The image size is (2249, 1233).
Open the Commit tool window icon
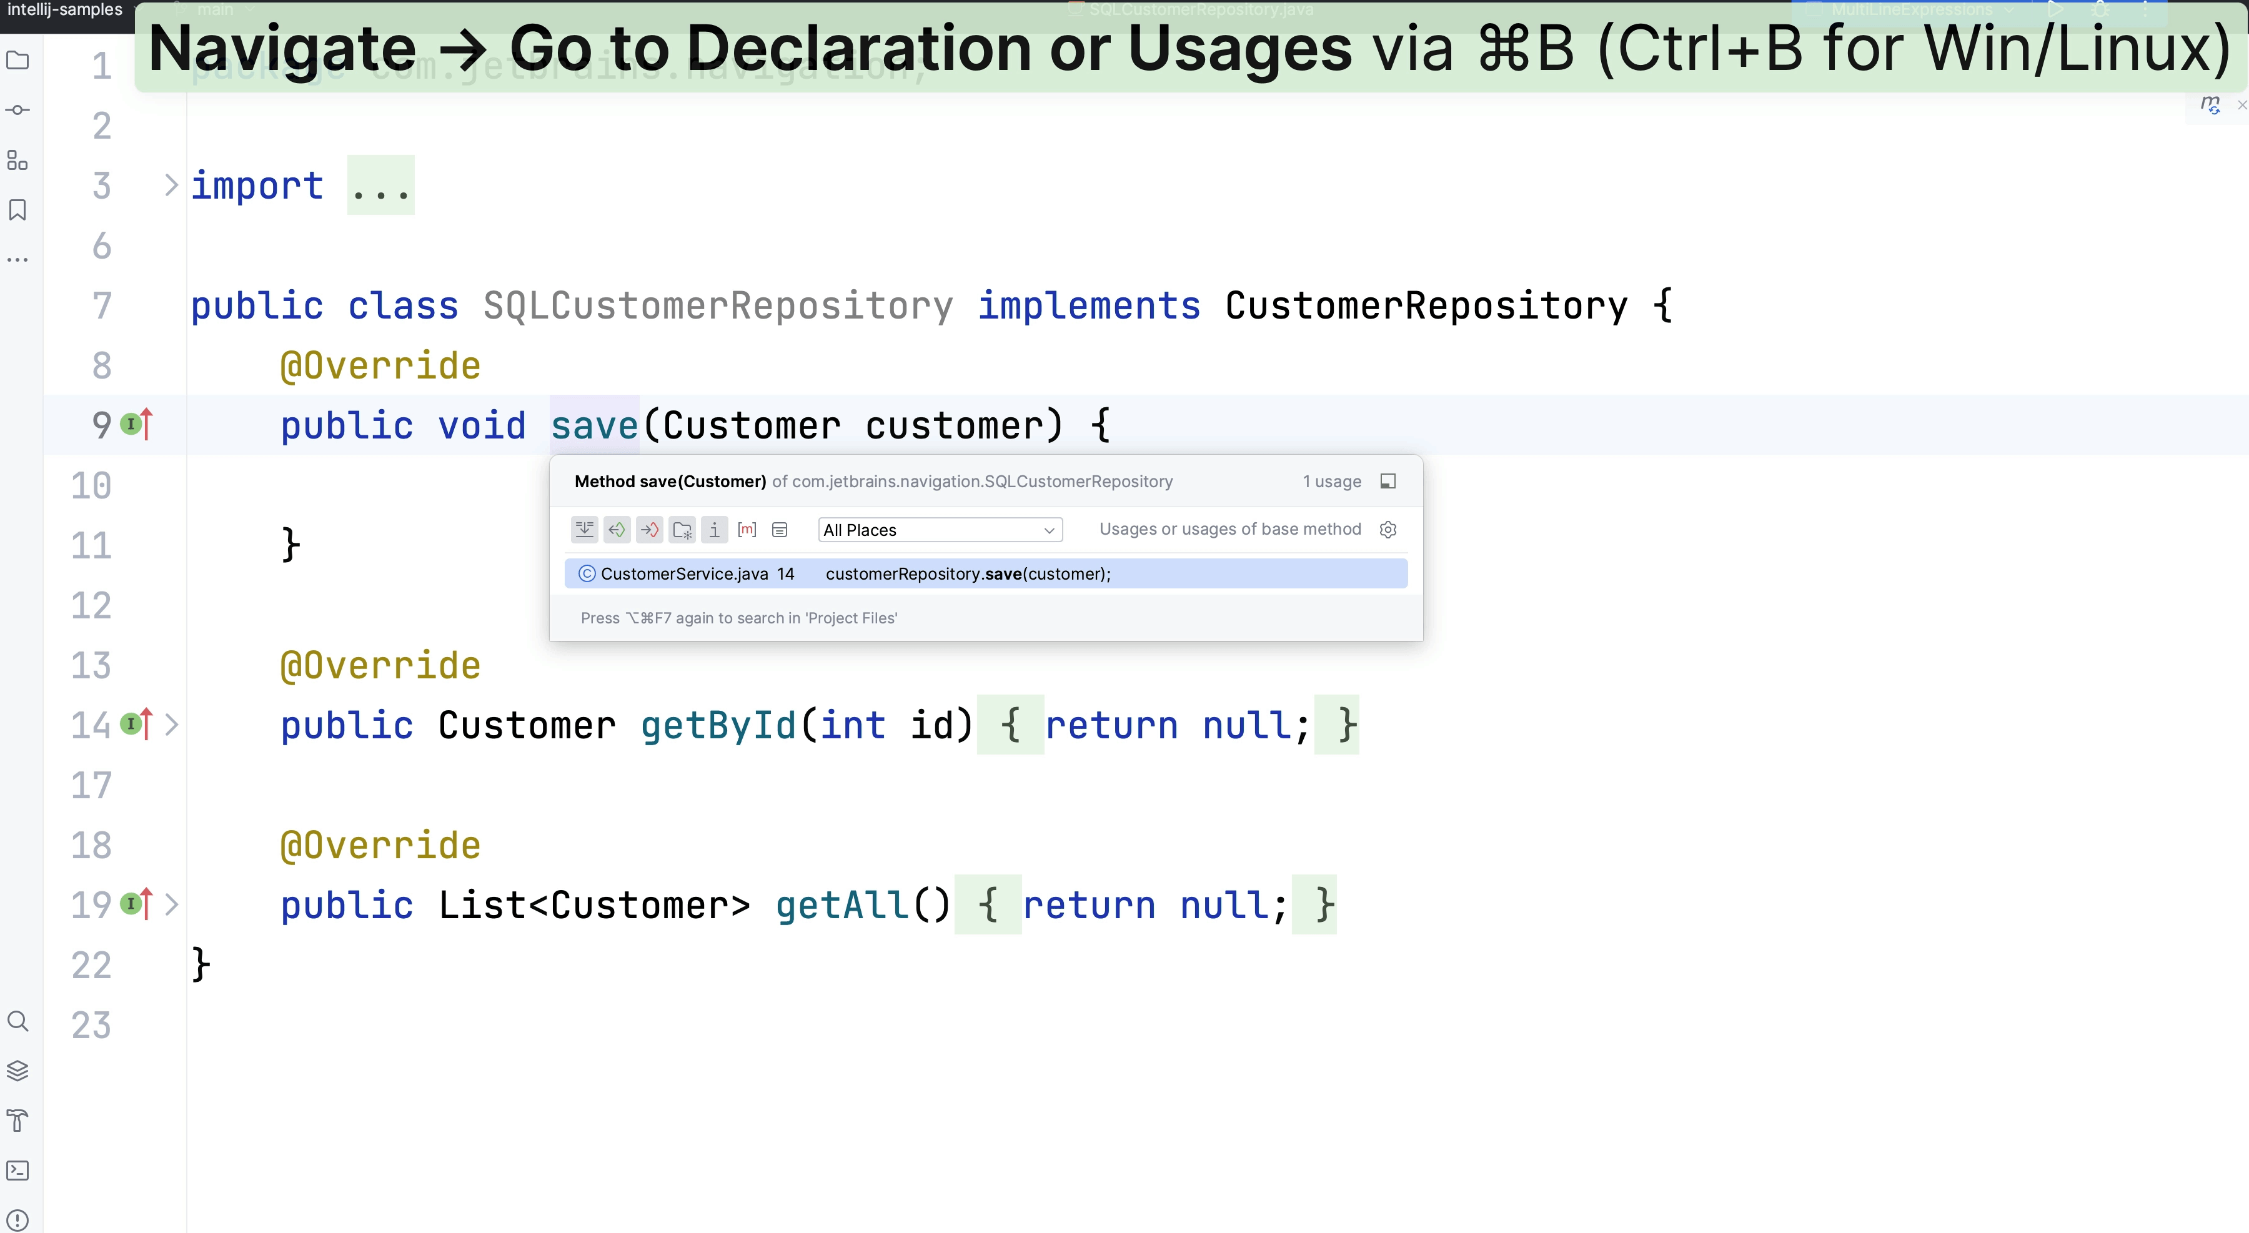point(18,110)
